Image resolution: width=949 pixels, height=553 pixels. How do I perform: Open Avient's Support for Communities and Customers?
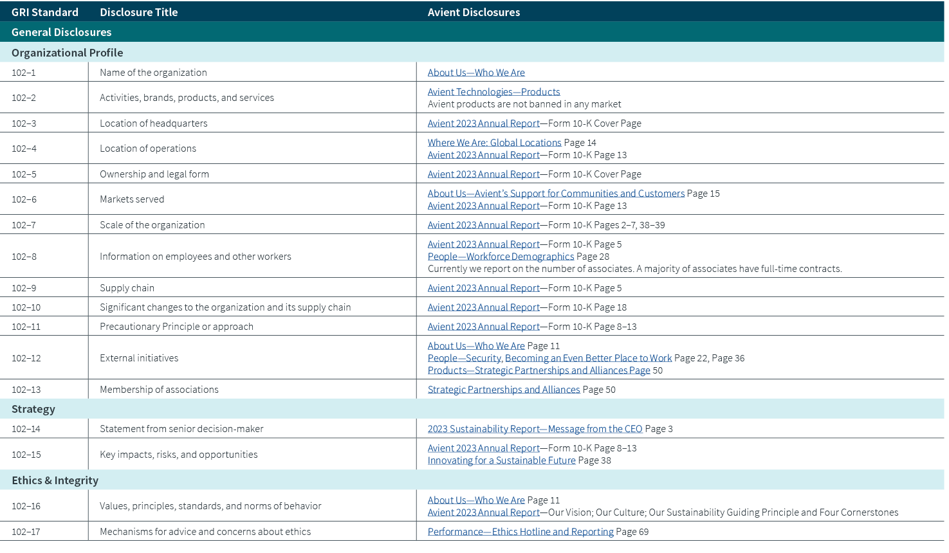[x=556, y=193]
